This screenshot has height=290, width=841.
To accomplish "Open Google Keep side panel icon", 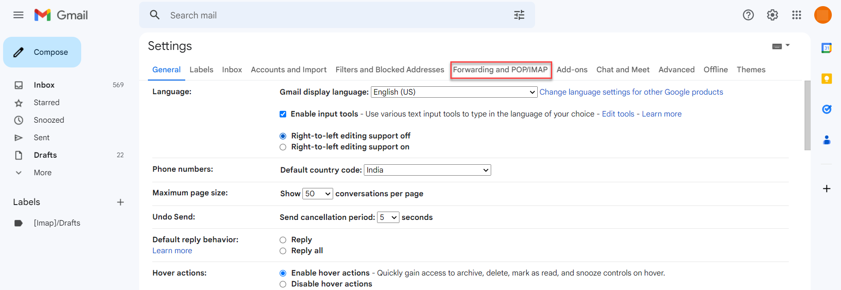I will (827, 78).
